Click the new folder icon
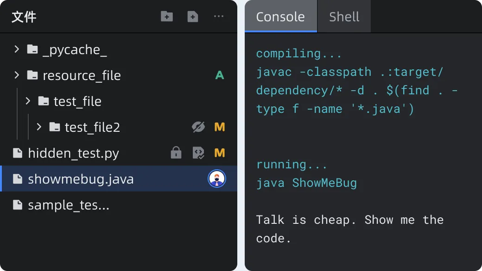Image resolution: width=482 pixels, height=271 pixels. tap(166, 17)
